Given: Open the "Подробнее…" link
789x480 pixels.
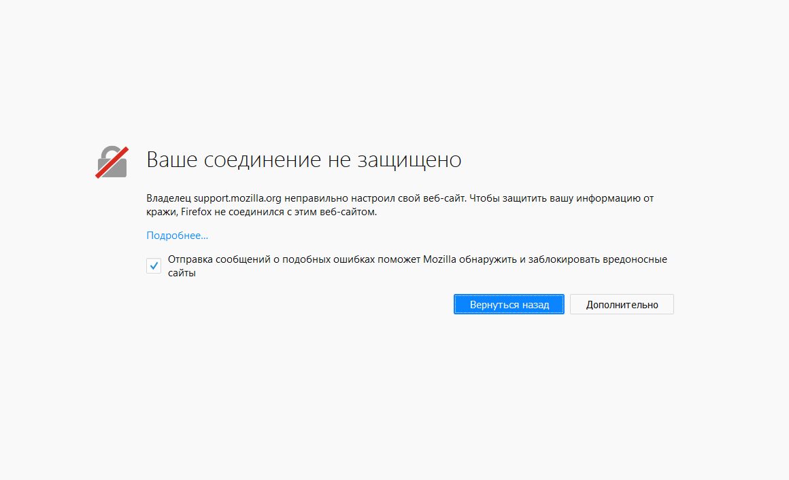Looking at the screenshot, I should [x=177, y=236].
